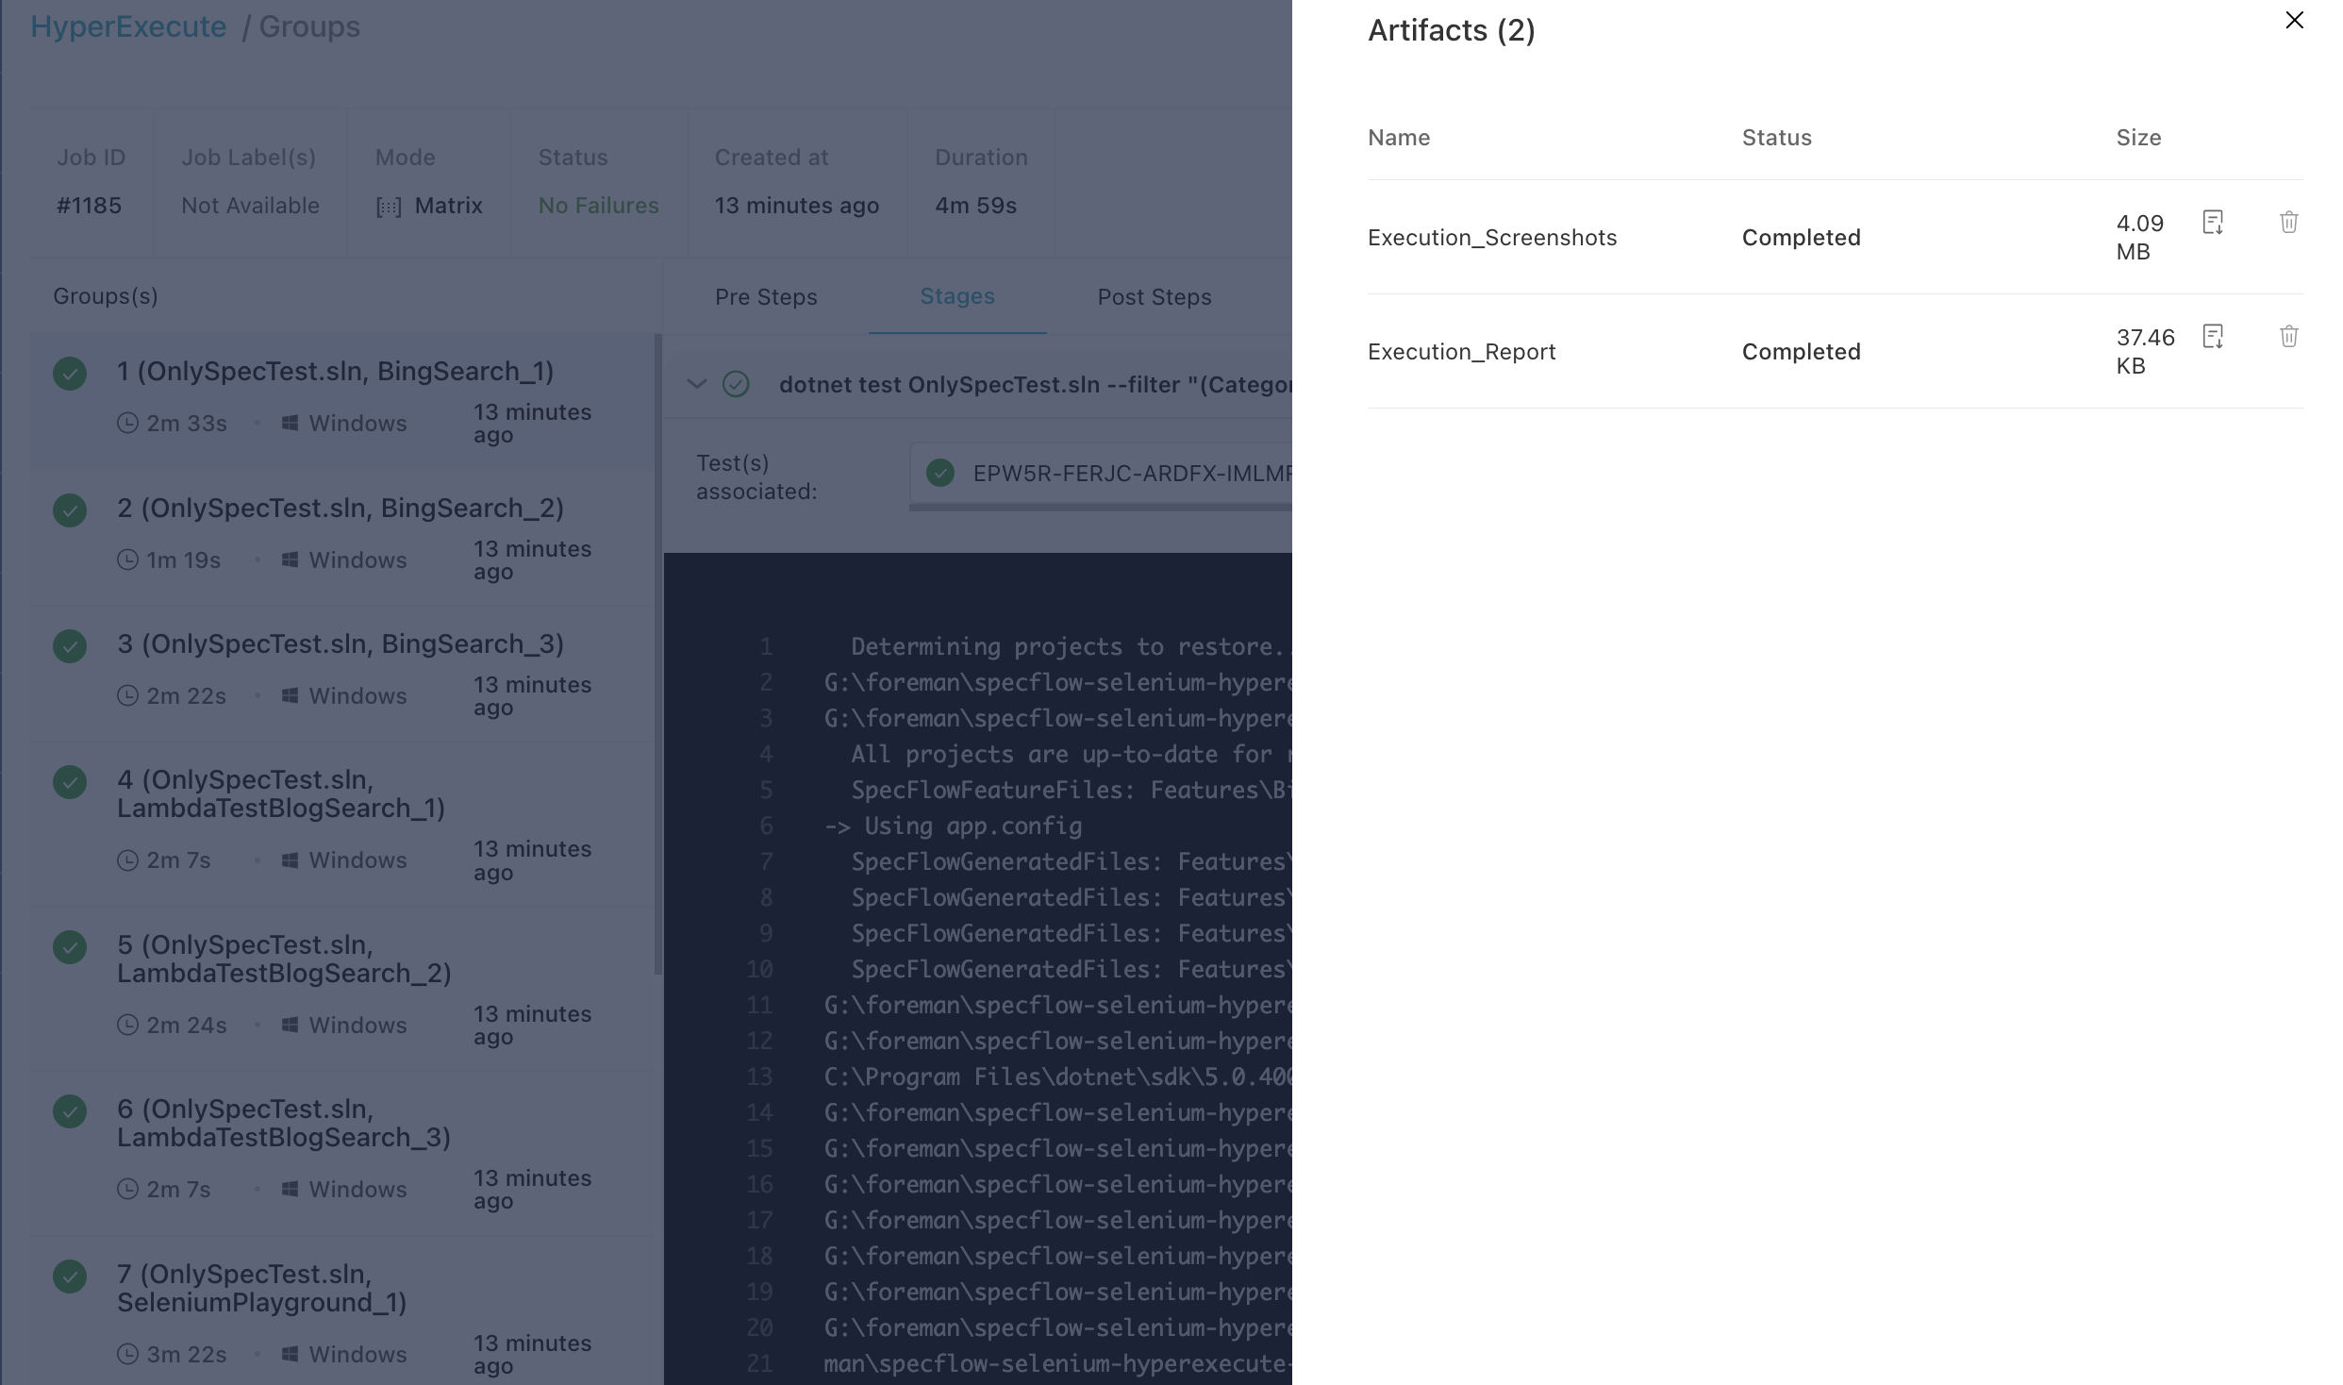Click green check icon of LambdaTestBlogSearch_2 group
The height and width of the screenshot is (1385, 2343).
(70, 947)
